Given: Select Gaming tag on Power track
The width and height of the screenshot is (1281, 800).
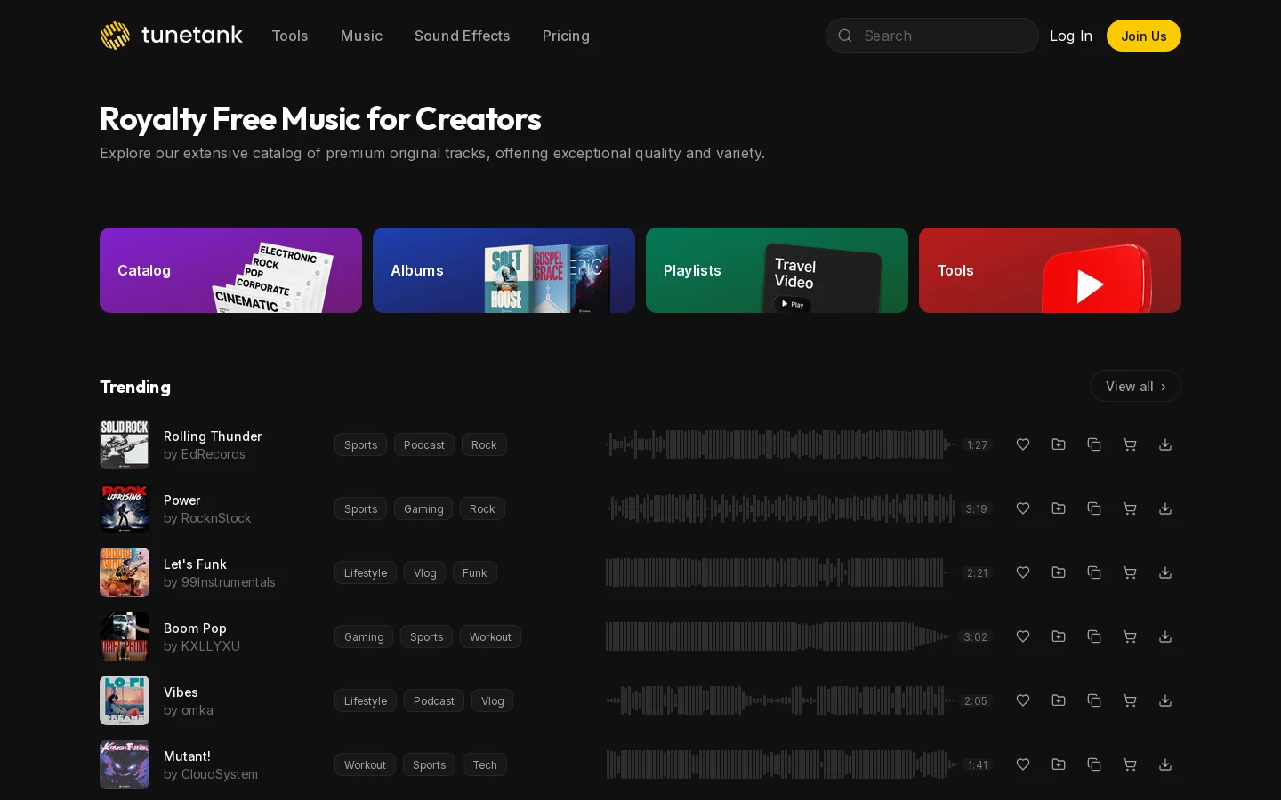Looking at the screenshot, I should (423, 508).
